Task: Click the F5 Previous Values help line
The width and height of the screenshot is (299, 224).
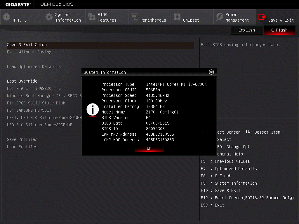Action: pyautogui.click(x=225, y=161)
